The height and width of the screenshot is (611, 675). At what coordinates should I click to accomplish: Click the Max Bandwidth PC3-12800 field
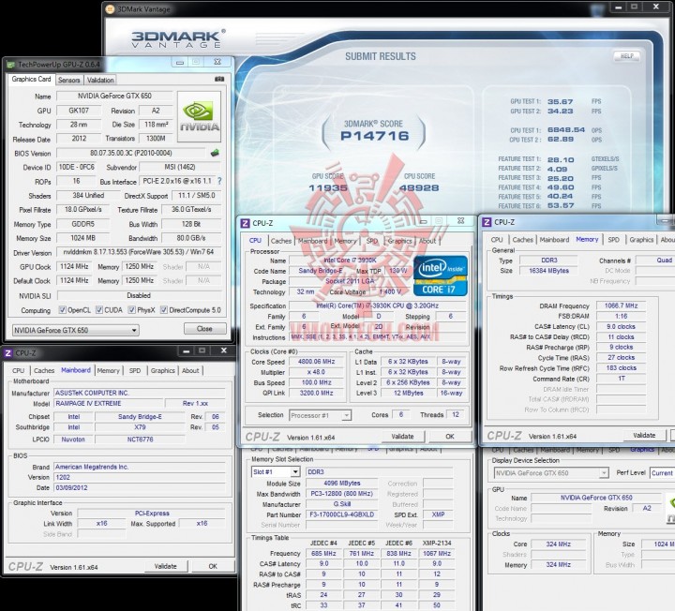click(x=342, y=494)
